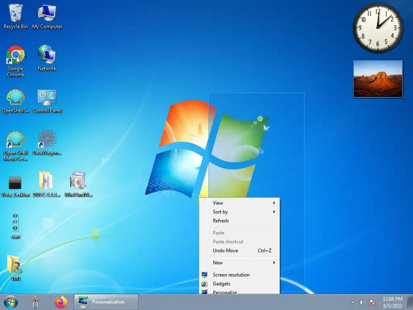Viewport: 413px width, 310px height.
Task: Open the Sort by submenu
Action: point(240,212)
